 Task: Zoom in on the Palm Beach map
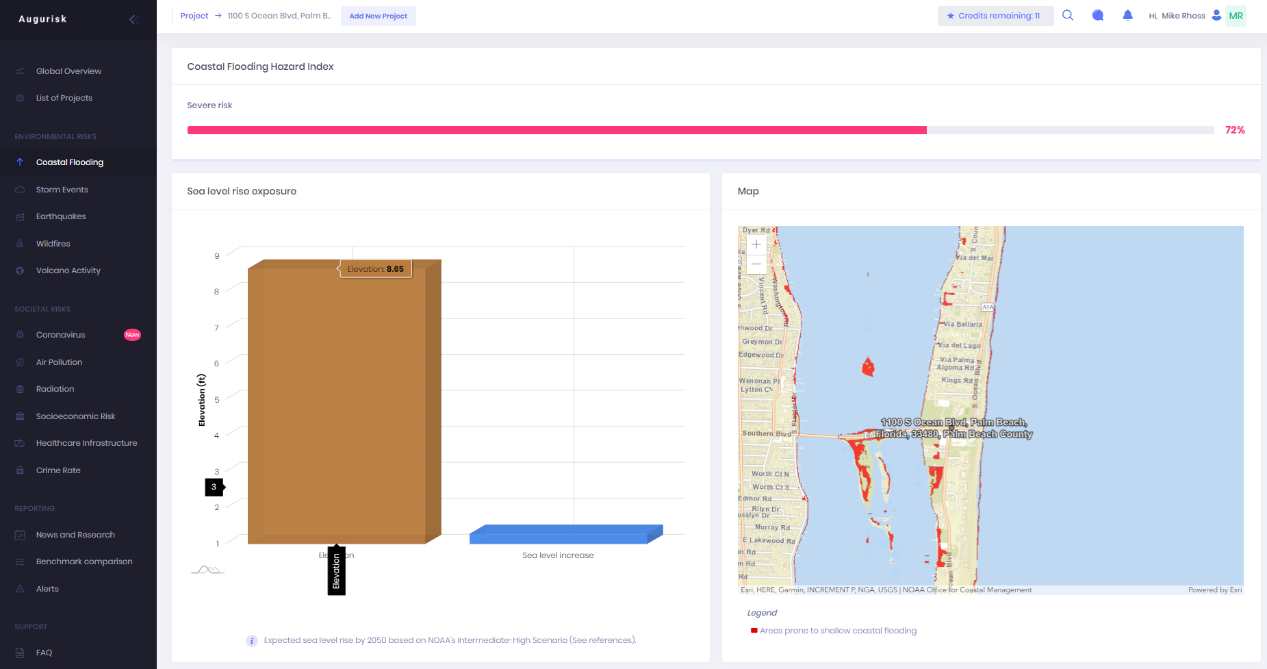point(756,244)
